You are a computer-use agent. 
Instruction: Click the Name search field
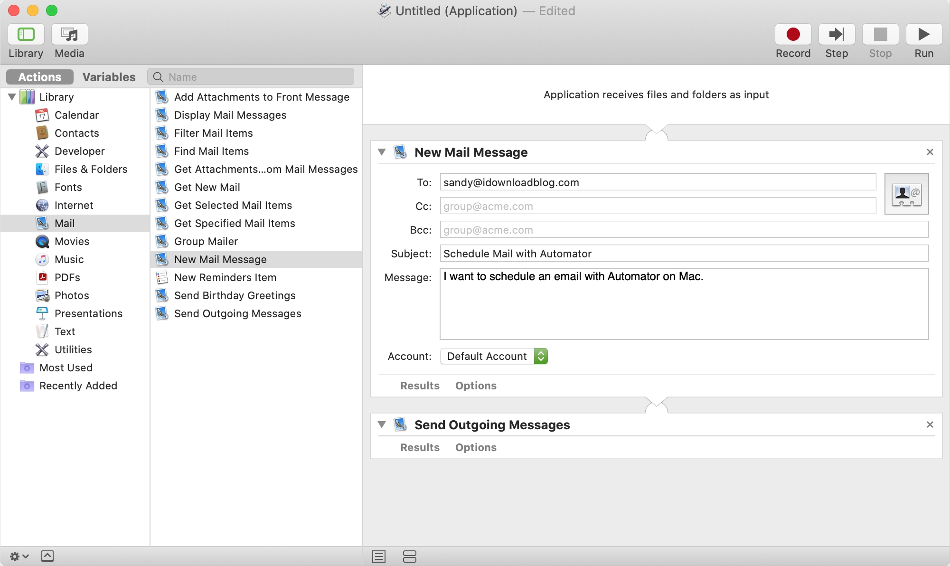click(251, 77)
